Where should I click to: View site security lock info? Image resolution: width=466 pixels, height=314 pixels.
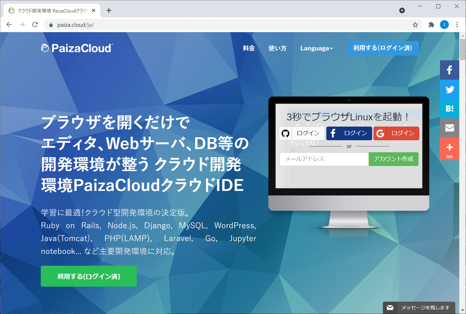[51, 25]
